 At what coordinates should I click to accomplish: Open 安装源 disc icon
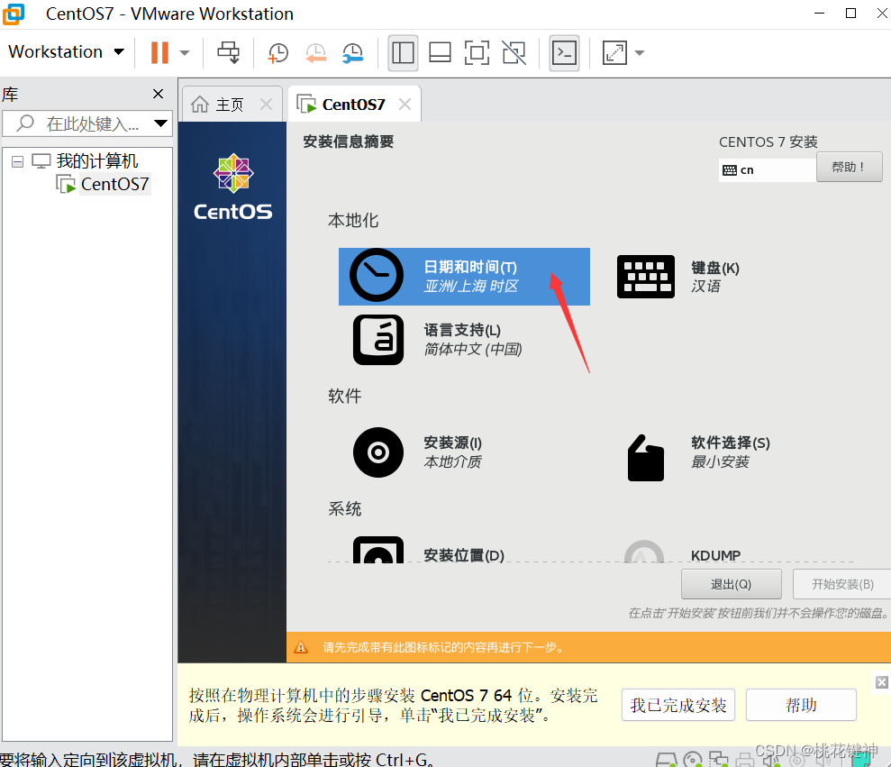pos(377,452)
